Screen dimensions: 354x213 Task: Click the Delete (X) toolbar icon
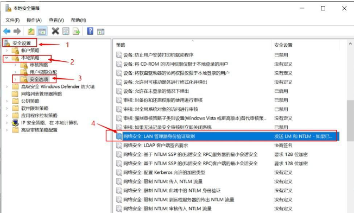(55, 31)
